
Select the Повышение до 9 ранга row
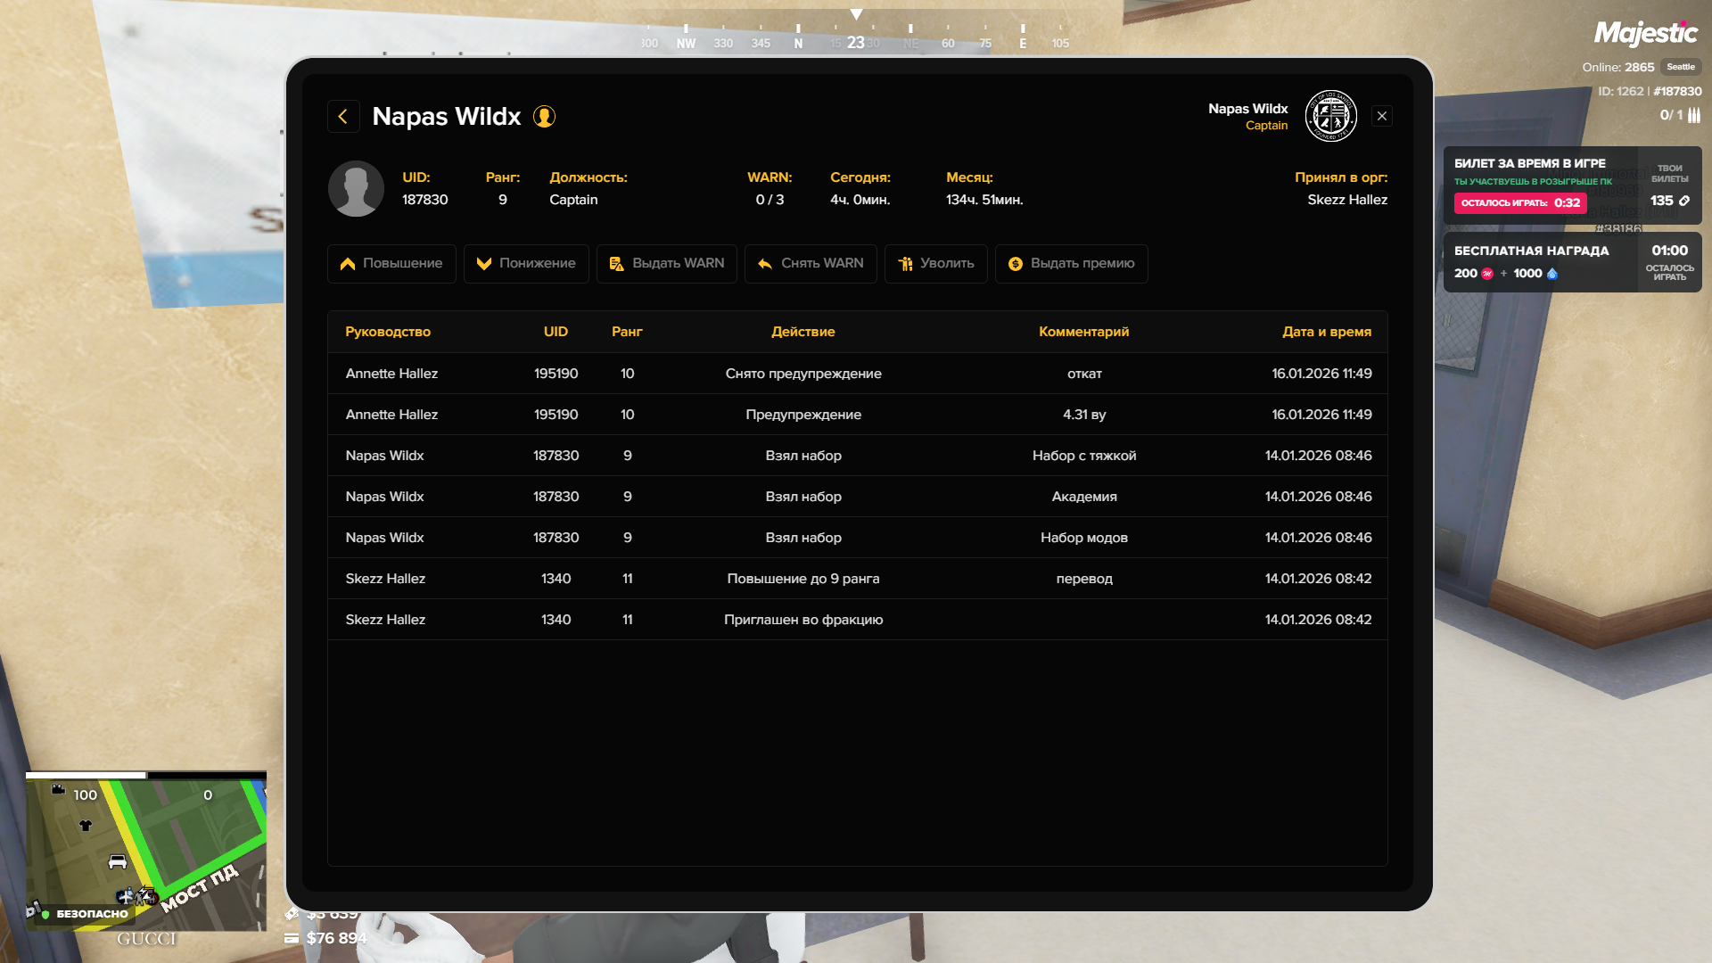(x=802, y=579)
